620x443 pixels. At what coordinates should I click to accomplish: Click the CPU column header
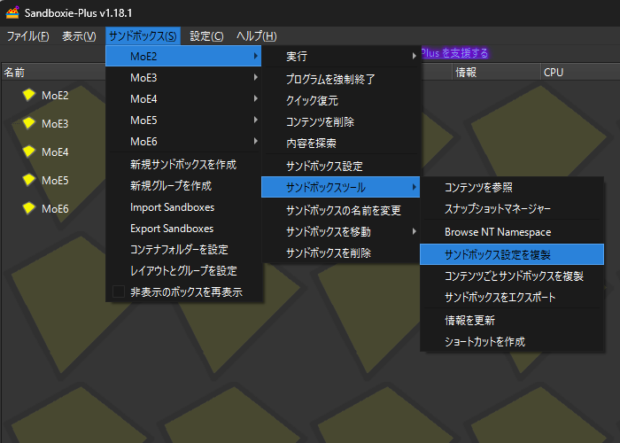pyautogui.click(x=580, y=73)
